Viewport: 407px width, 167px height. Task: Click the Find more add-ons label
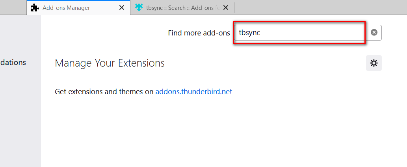pyautogui.click(x=199, y=33)
